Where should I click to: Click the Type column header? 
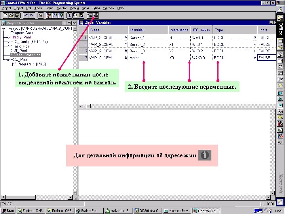[x=235, y=30]
